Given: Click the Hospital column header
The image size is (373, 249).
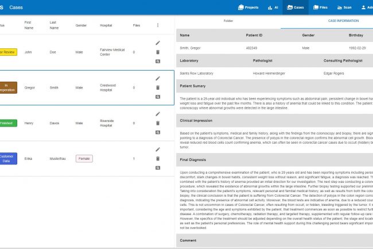Looking at the screenshot, I should [106, 25].
